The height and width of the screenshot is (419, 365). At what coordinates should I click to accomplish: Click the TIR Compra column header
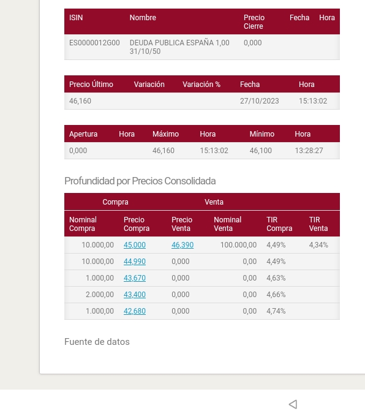pos(279,224)
